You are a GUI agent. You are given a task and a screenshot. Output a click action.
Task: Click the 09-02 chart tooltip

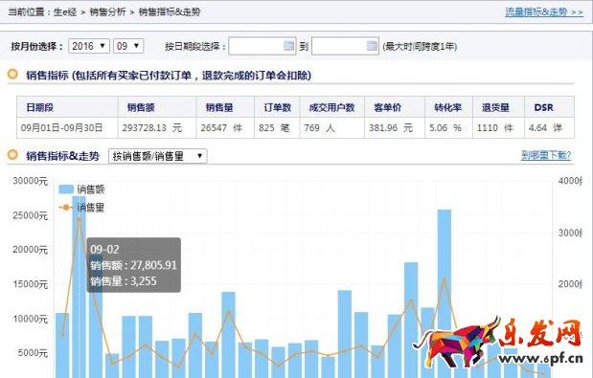point(133,265)
